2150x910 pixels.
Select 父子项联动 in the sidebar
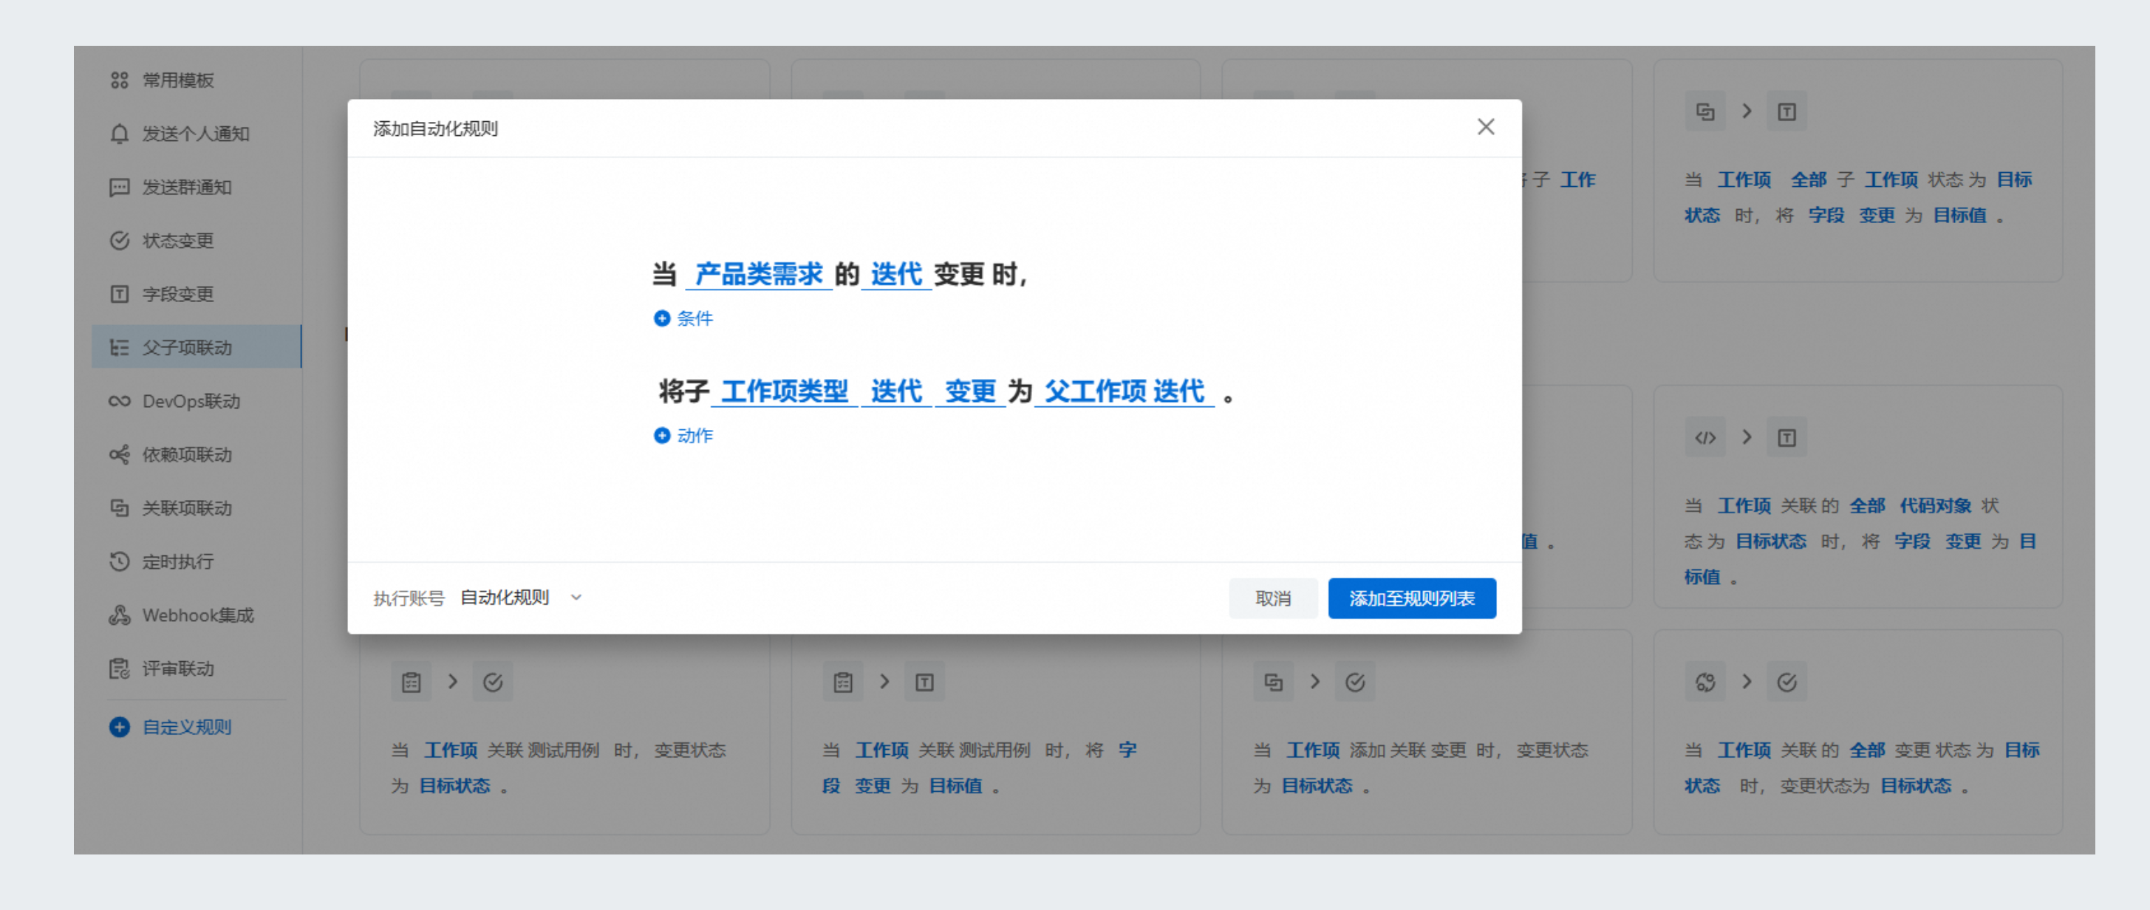[x=196, y=347]
